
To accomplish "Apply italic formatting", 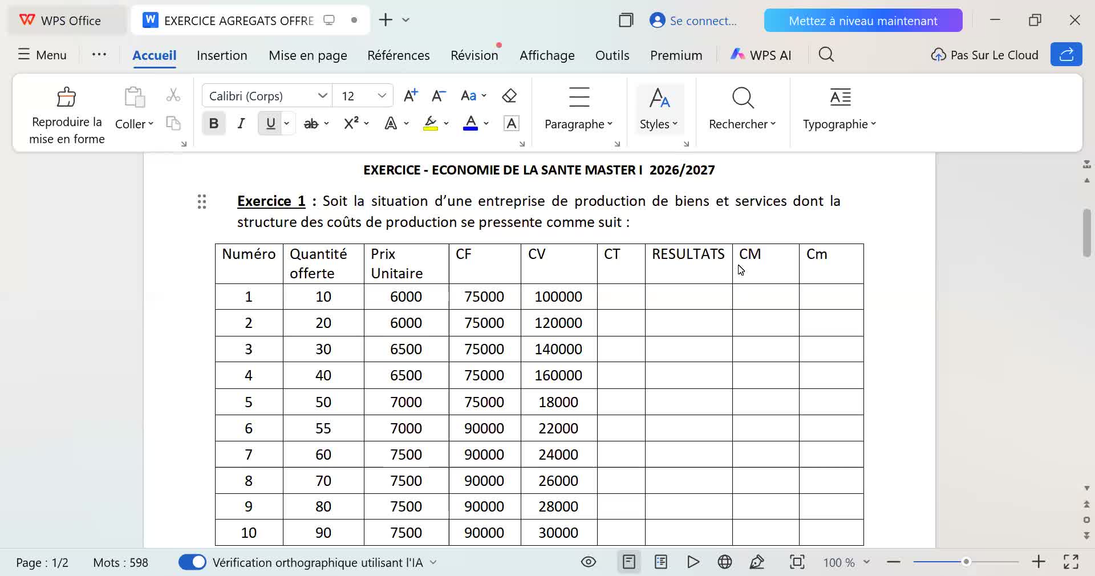I will click(x=241, y=124).
